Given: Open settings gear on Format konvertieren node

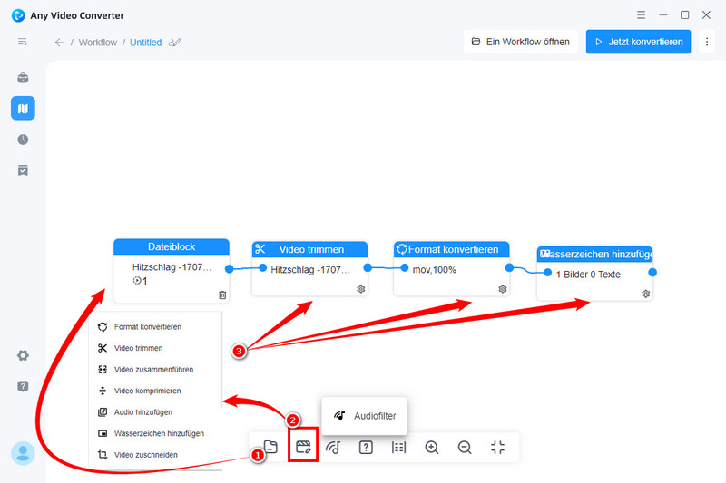Looking at the screenshot, I should pyautogui.click(x=503, y=289).
